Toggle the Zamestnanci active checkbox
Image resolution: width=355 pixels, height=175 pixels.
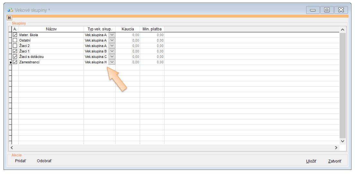[x=15, y=62]
